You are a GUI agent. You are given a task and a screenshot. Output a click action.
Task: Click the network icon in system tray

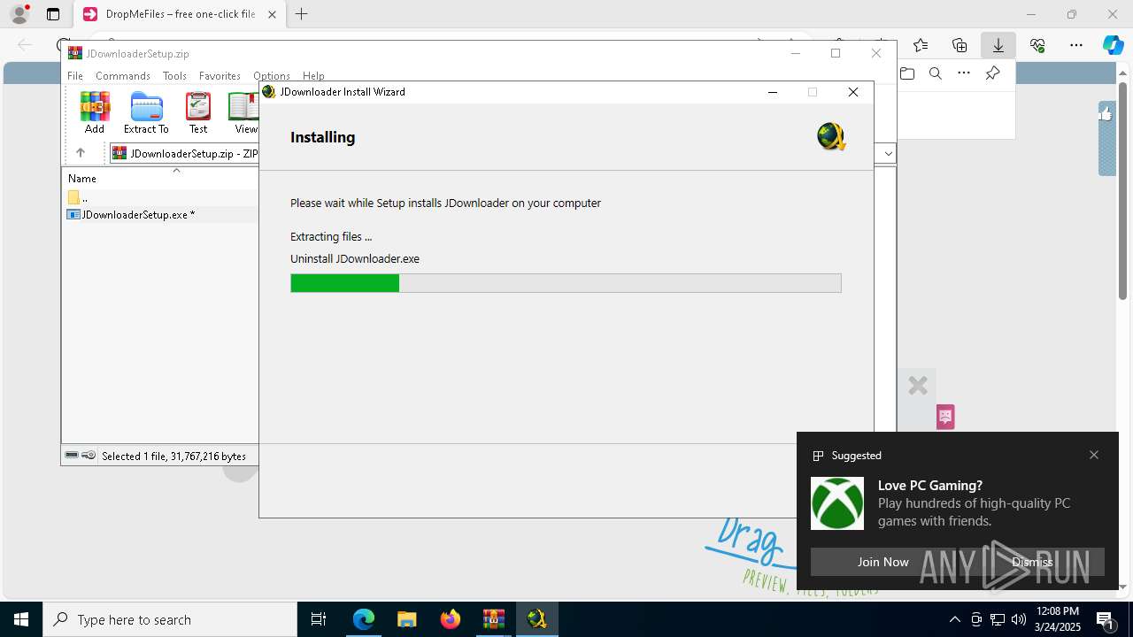[x=998, y=619]
